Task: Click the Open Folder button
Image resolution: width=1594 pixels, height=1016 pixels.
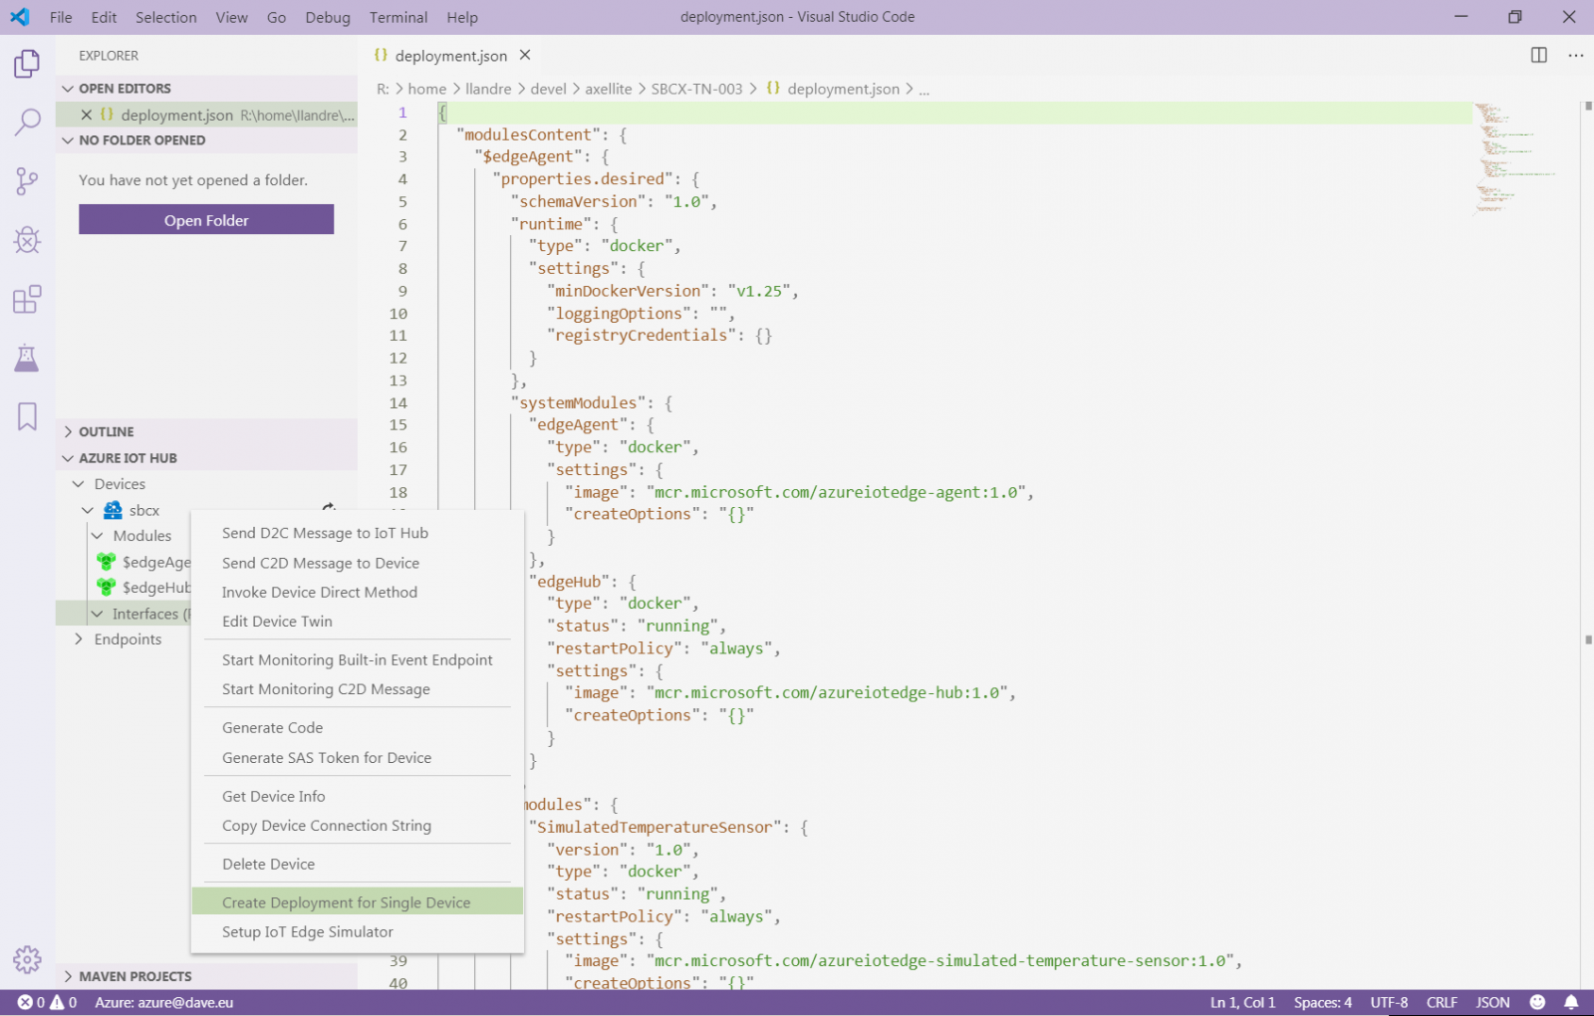Action: 206,220
